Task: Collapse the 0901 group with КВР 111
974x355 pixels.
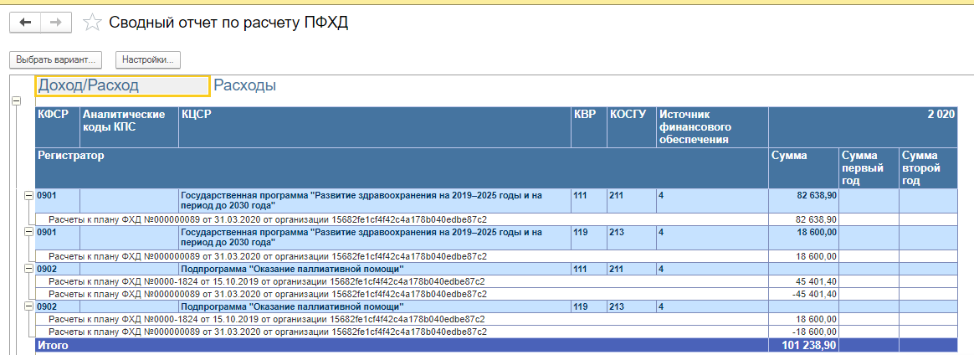Action: (28, 195)
